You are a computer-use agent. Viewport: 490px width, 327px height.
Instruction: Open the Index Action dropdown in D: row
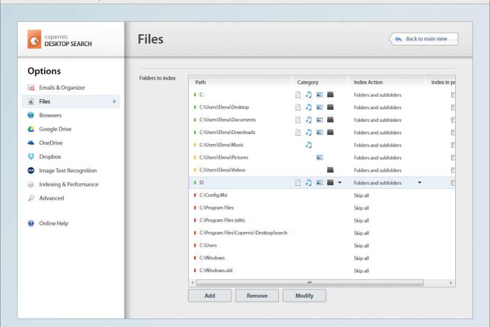point(420,182)
